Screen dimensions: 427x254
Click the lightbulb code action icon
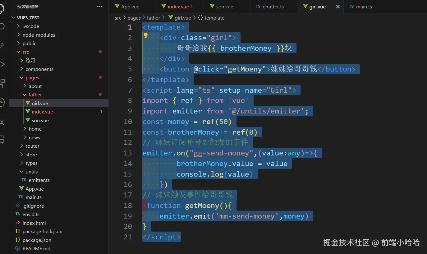tap(145, 35)
